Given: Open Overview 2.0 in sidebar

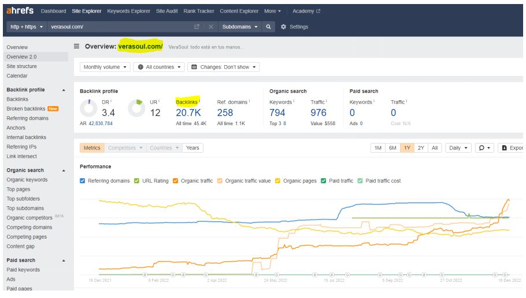Looking at the screenshot, I should point(36,57).
